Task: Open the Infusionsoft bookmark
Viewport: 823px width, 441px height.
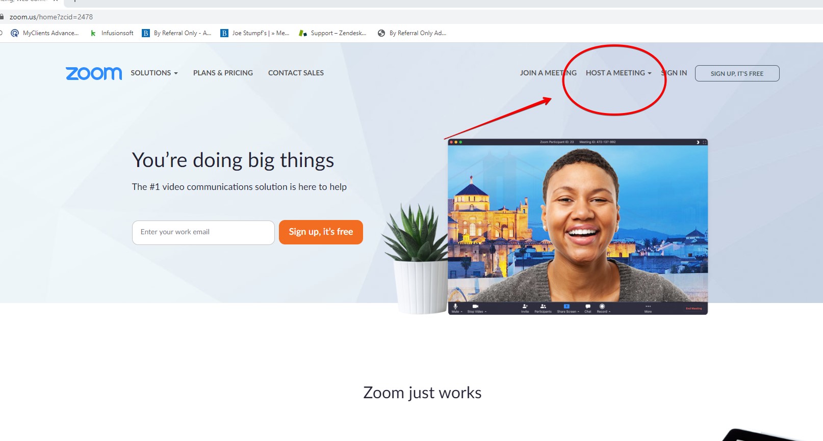Action: [112, 33]
